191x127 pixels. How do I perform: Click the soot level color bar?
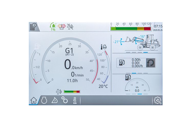(72, 91)
